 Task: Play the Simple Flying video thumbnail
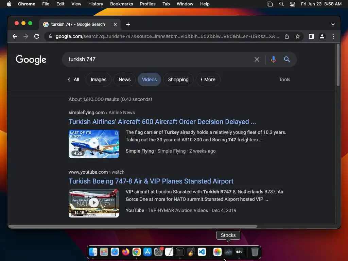[x=94, y=144]
